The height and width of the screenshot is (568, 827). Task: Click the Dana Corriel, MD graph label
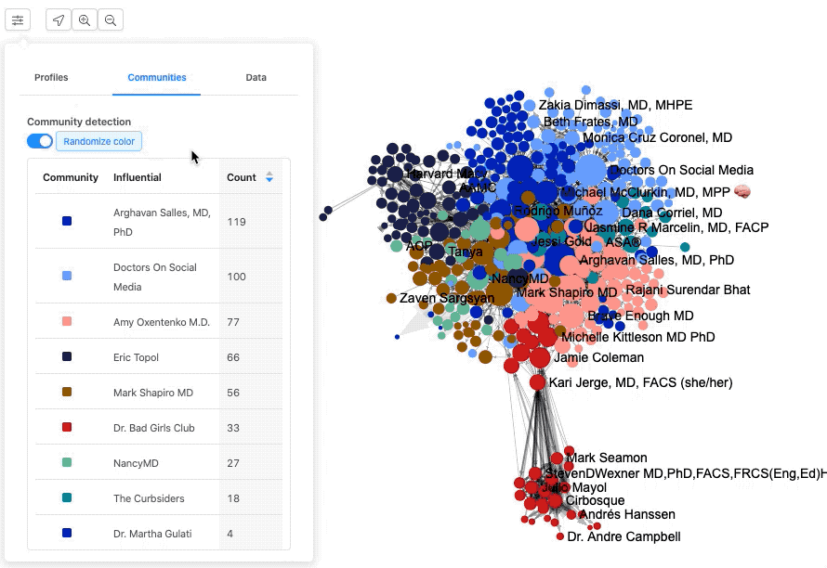click(x=672, y=213)
